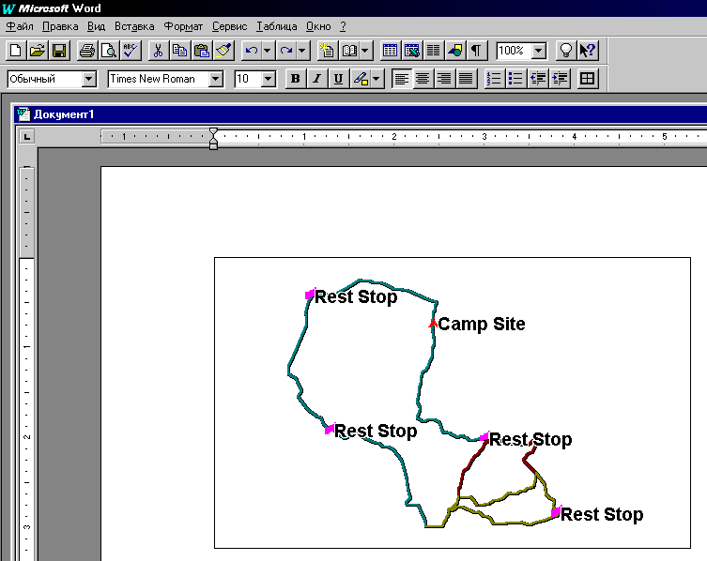Expand the Обычный style dropdown
Viewport: 707px width, 561px height.
point(89,80)
